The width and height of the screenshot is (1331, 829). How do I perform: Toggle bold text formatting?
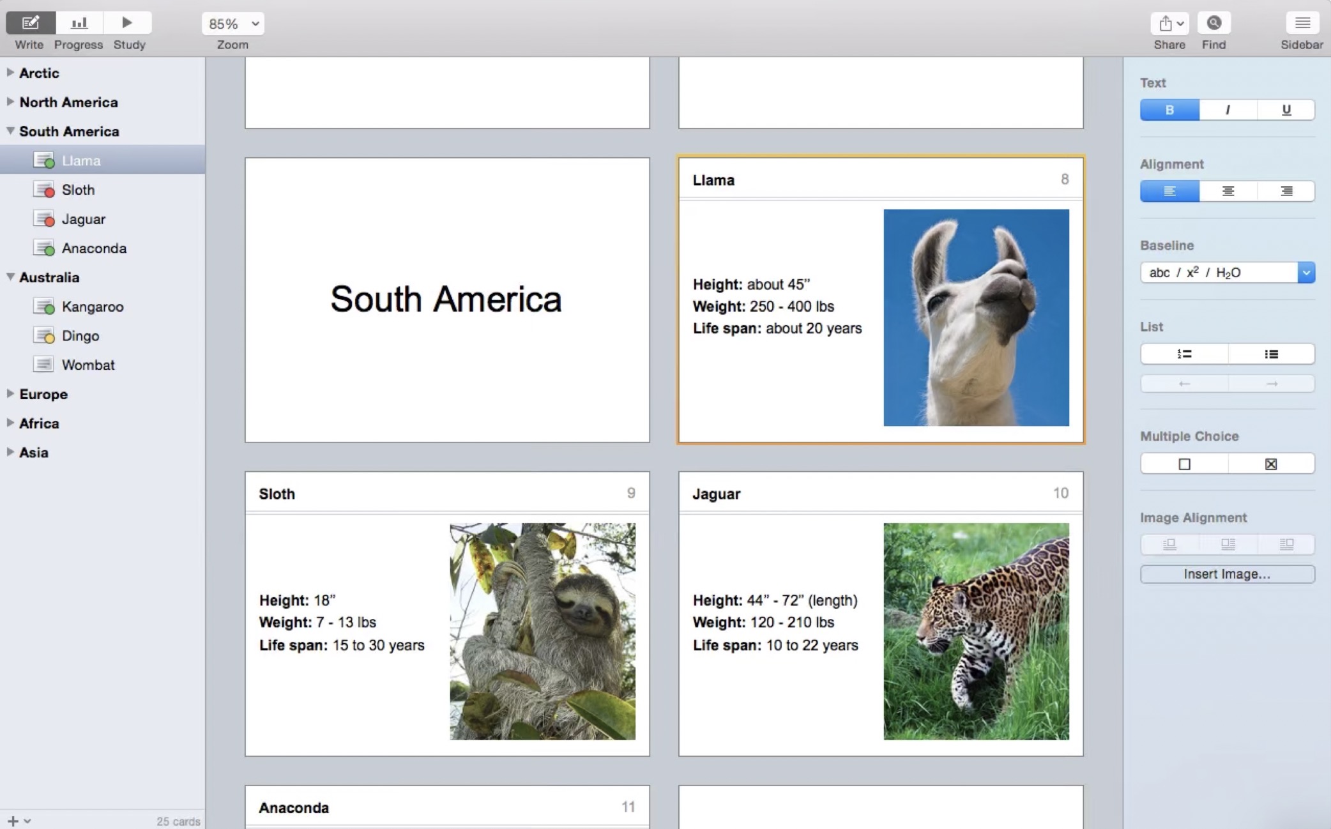tap(1169, 110)
